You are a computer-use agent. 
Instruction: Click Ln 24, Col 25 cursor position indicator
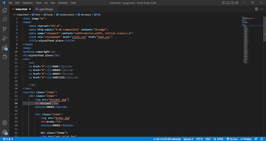(x=167, y=139)
